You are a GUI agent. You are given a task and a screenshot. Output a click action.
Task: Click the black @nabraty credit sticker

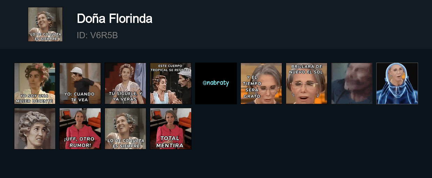(x=216, y=83)
